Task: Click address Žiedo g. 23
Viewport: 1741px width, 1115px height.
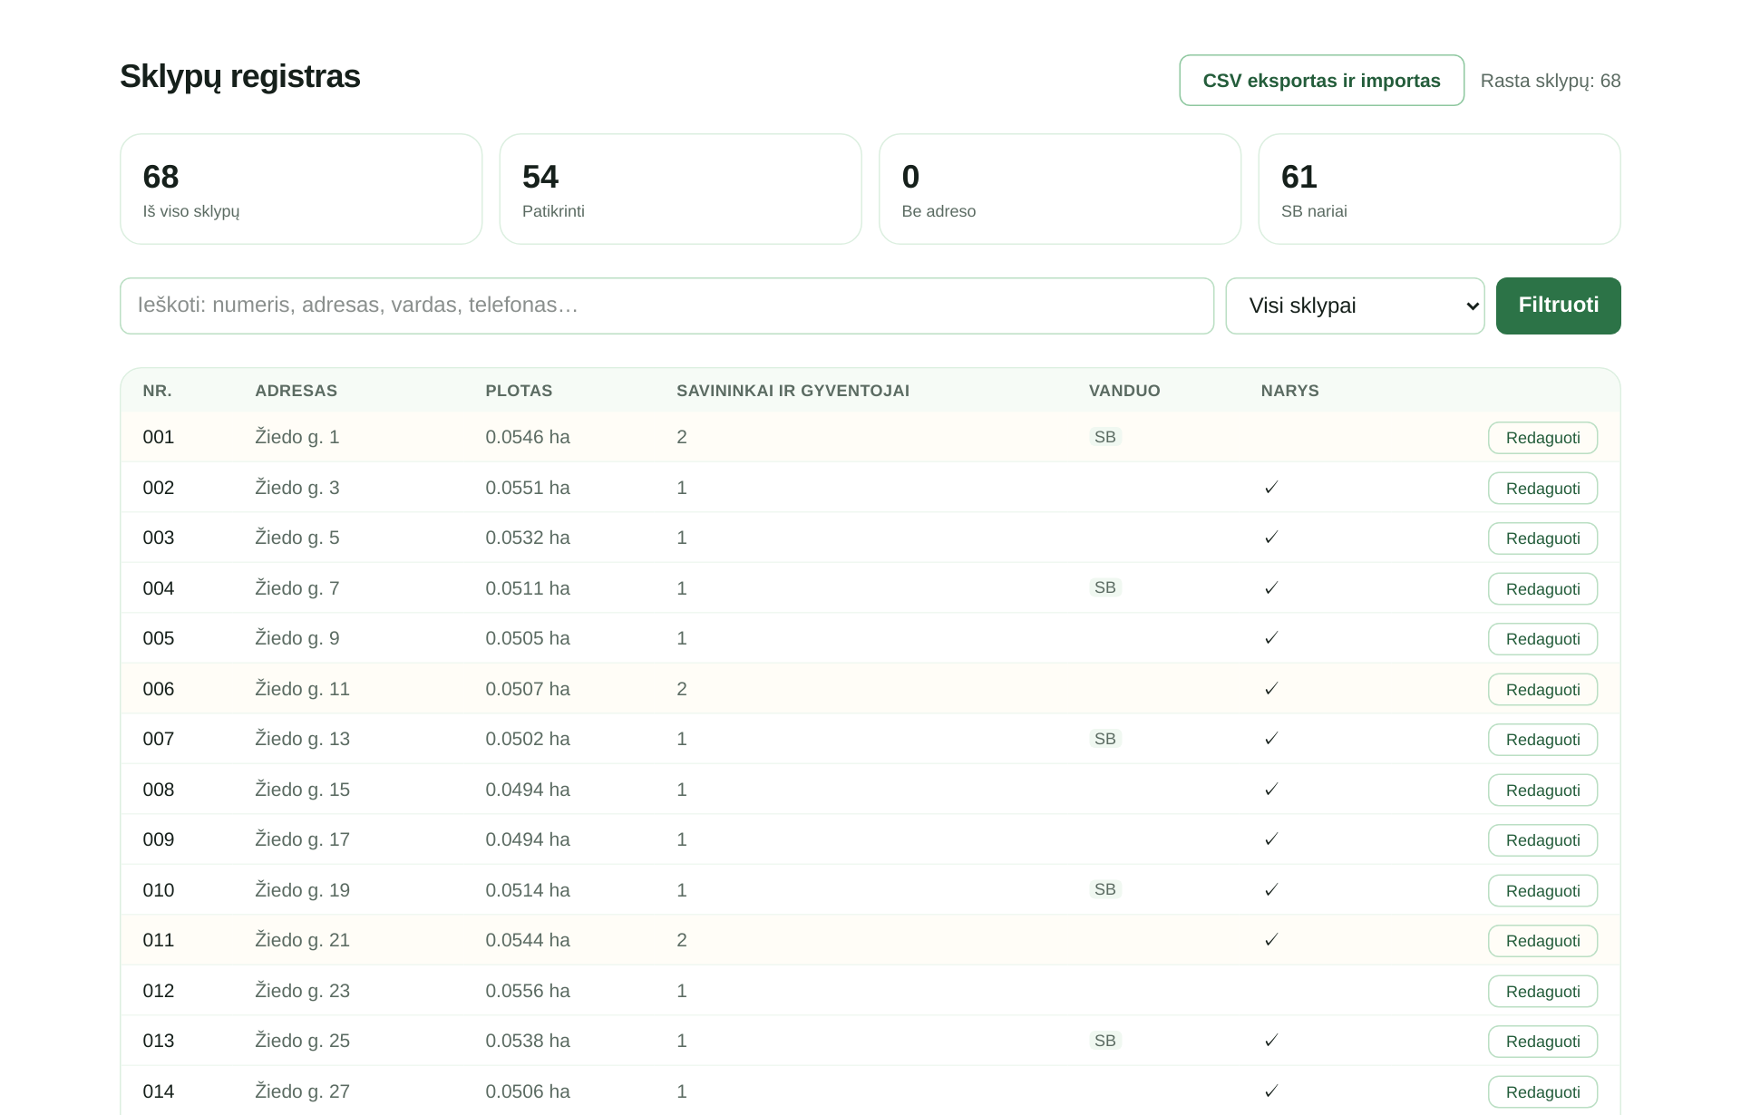Action: coord(302,991)
